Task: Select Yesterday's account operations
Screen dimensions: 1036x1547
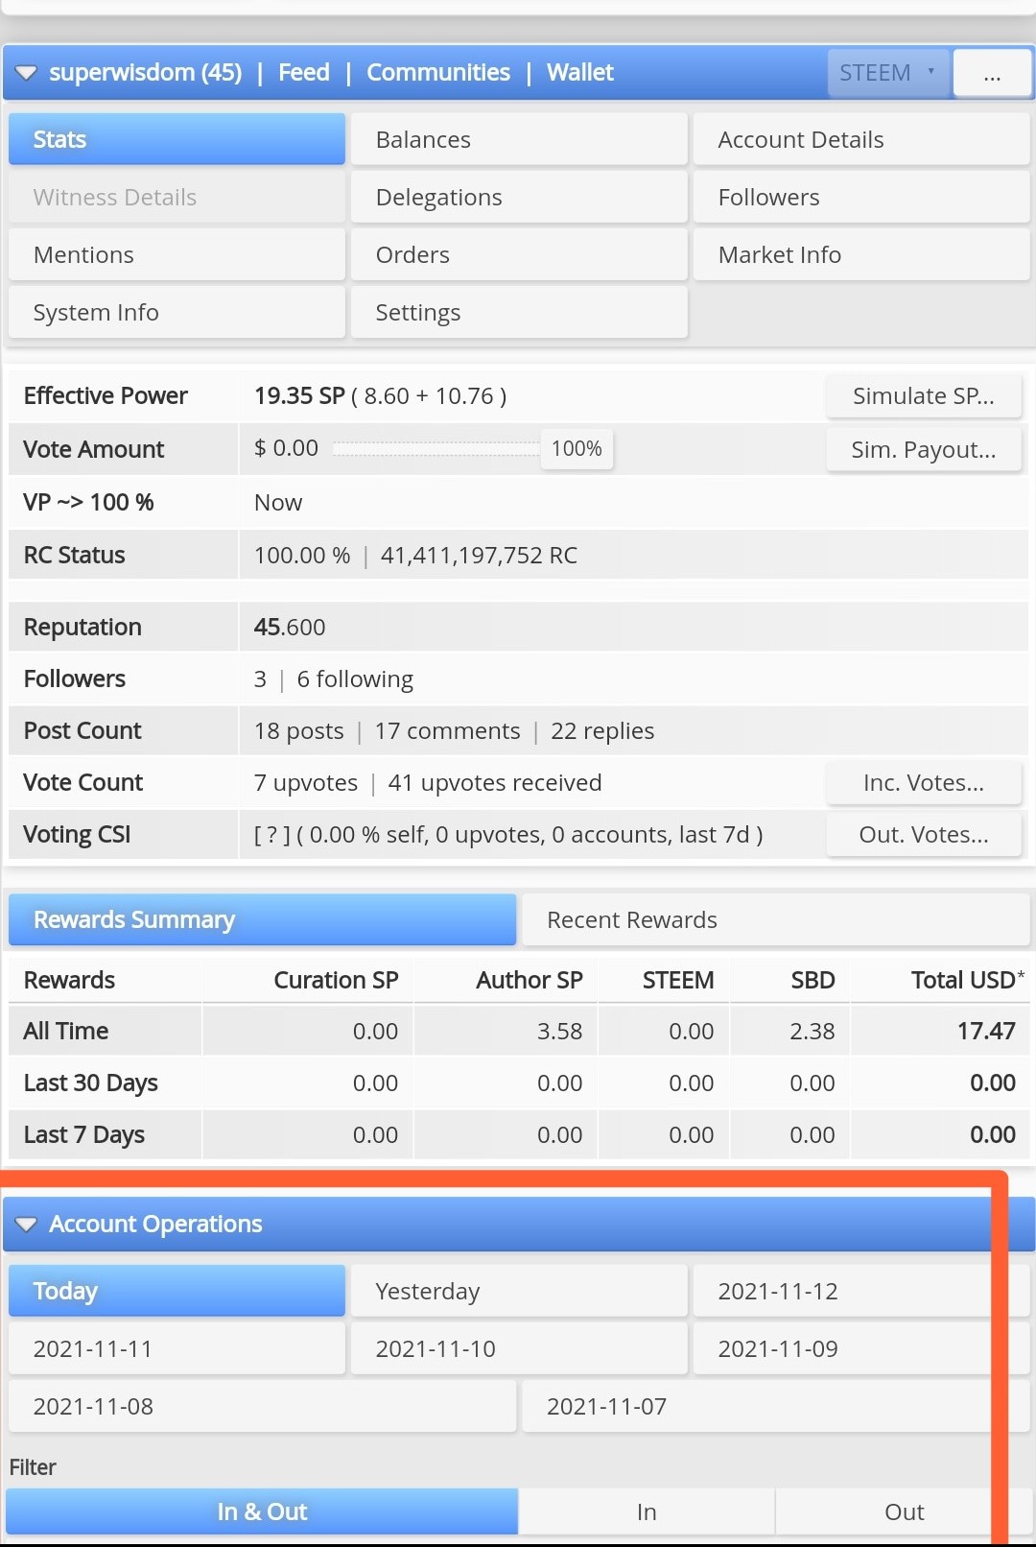Action: pos(519,1291)
